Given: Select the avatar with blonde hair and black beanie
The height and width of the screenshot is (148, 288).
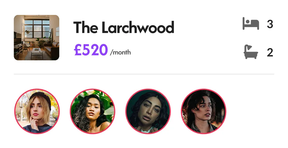Looking at the screenshot, I should point(37,111).
